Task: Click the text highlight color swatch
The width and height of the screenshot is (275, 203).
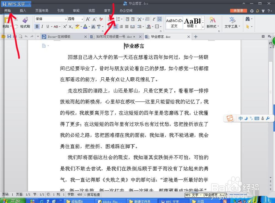Action: (x=77, y=26)
